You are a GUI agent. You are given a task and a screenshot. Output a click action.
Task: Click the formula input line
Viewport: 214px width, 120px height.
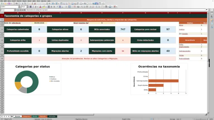pos(115,10)
